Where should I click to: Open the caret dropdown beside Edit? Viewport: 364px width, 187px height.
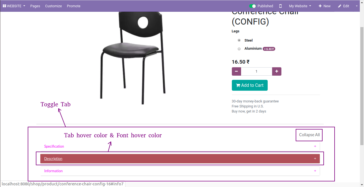(x=357, y=6)
